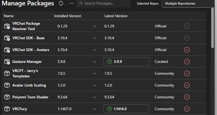This screenshot has height=115, width=217.
Task: Click the Latest Version column header
Action: point(116,16)
